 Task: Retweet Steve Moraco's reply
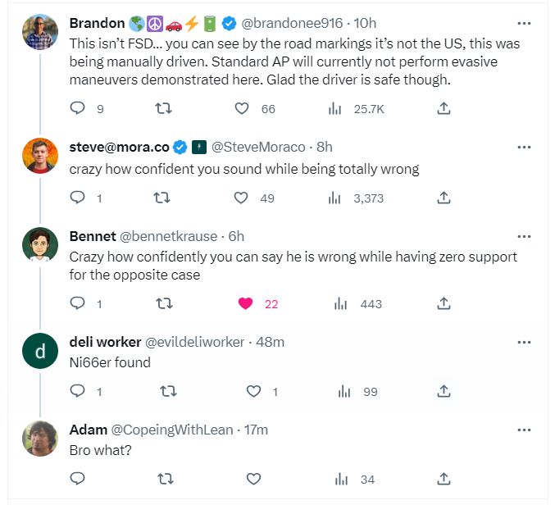coord(162,198)
